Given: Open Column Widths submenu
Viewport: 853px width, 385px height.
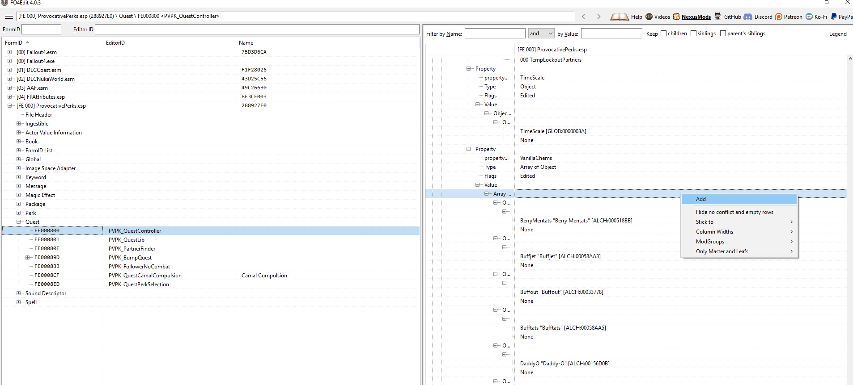Looking at the screenshot, I should point(739,232).
